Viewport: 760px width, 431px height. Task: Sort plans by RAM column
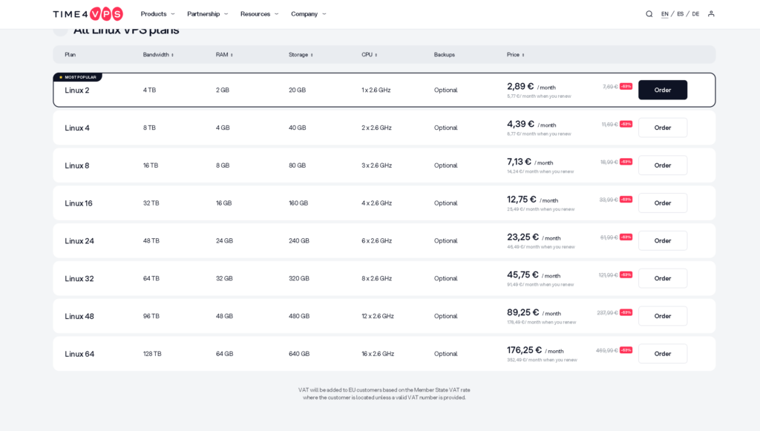tap(224, 55)
